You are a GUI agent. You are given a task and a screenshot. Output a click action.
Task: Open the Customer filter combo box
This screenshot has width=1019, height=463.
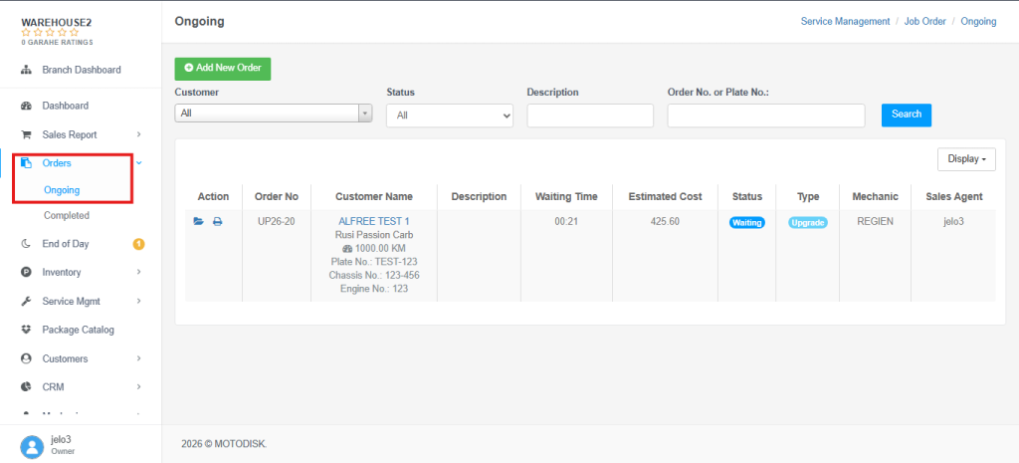pyautogui.click(x=274, y=114)
